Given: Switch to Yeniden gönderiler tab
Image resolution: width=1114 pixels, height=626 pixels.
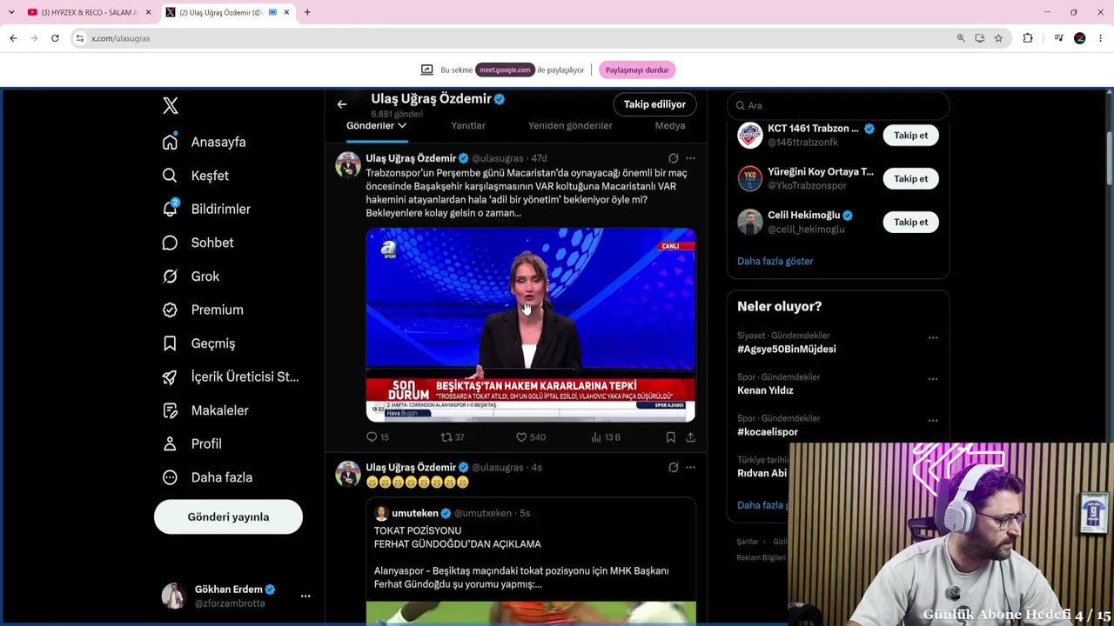Looking at the screenshot, I should click(570, 125).
